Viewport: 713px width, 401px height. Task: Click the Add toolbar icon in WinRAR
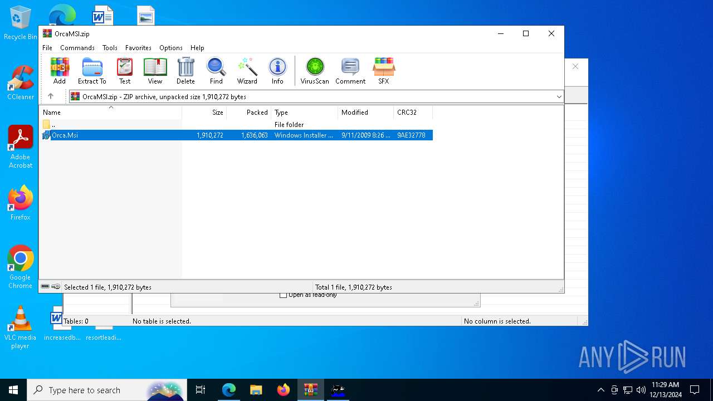60,71
